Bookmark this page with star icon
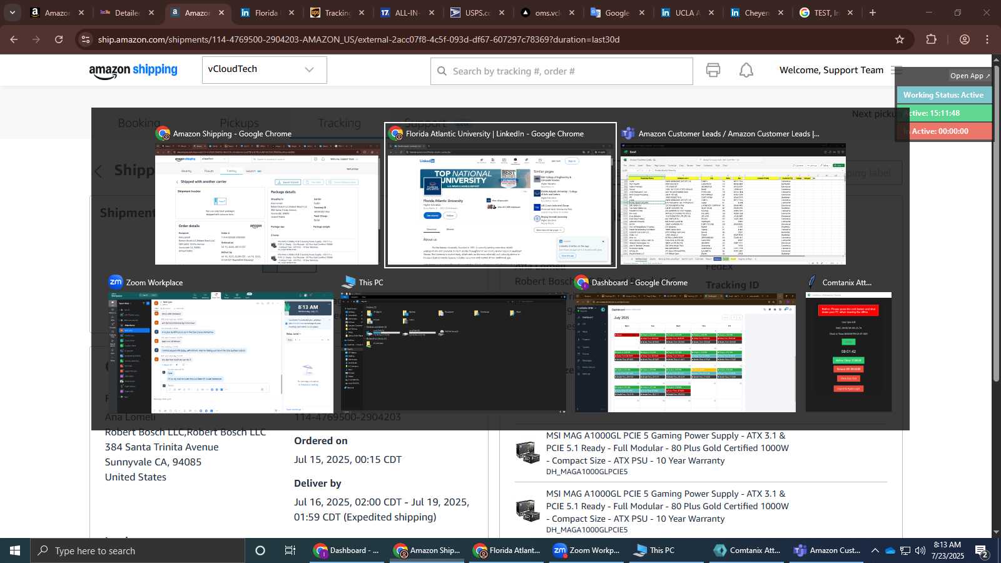The image size is (1001, 563). click(x=900, y=39)
